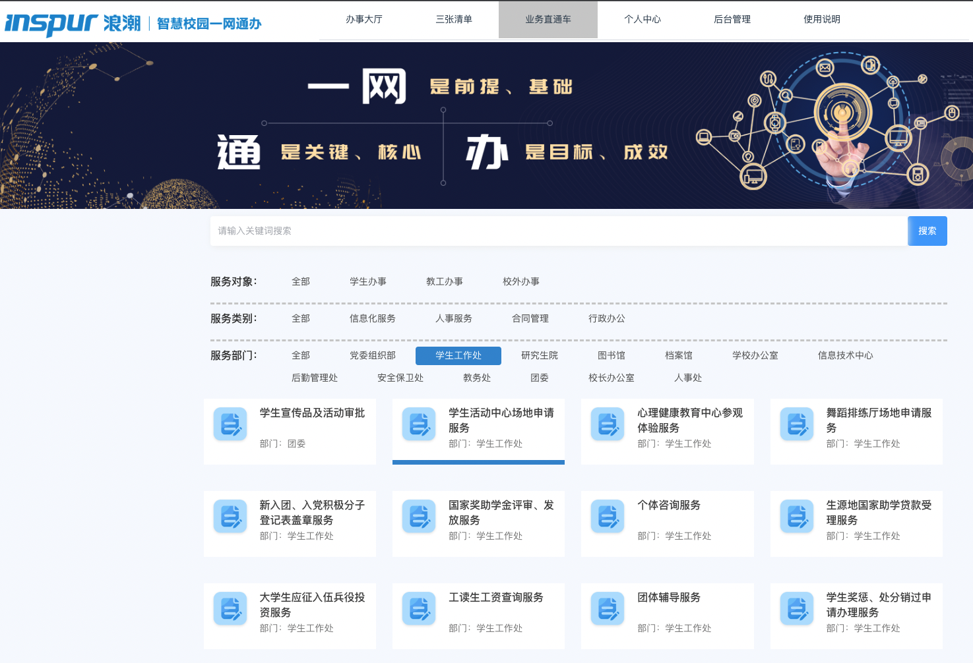This screenshot has width=973, height=663.
Task: Switch to 个人中心 in the top menu
Action: [643, 19]
